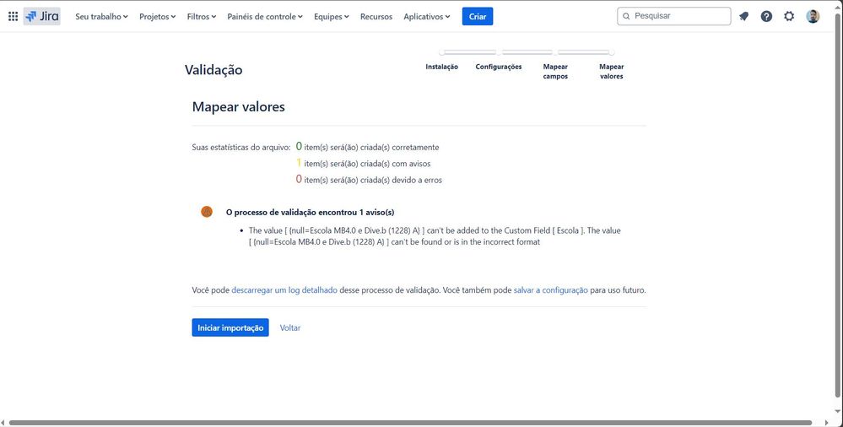
Task: Open the Recursos menu item
Action: pos(376,17)
